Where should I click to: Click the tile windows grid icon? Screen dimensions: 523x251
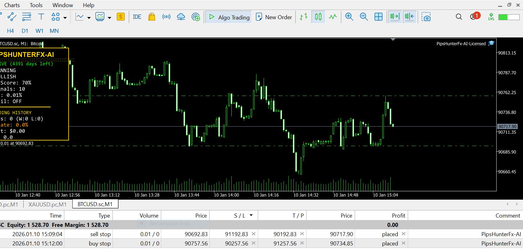[x=378, y=17]
